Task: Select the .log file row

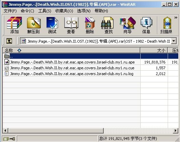Action: (90, 74)
